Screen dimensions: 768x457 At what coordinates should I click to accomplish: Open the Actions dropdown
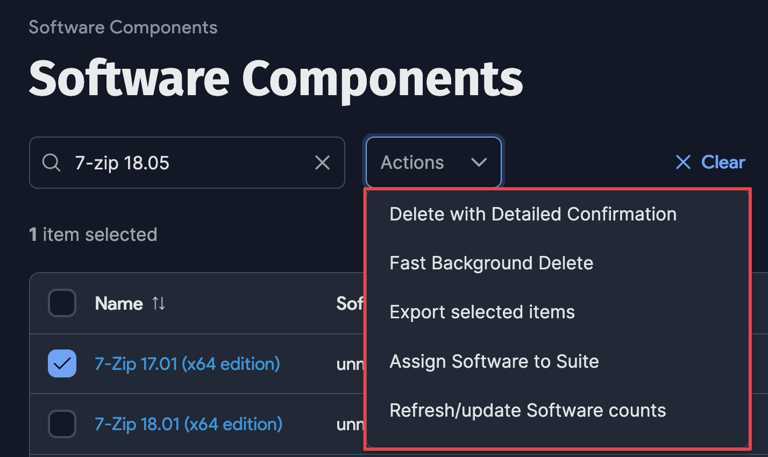click(433, 162)
